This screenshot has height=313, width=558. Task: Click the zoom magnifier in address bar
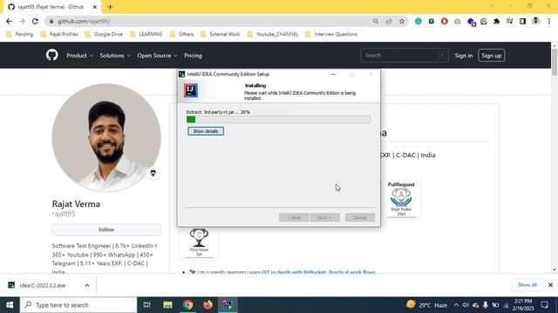tap(376, 21)
